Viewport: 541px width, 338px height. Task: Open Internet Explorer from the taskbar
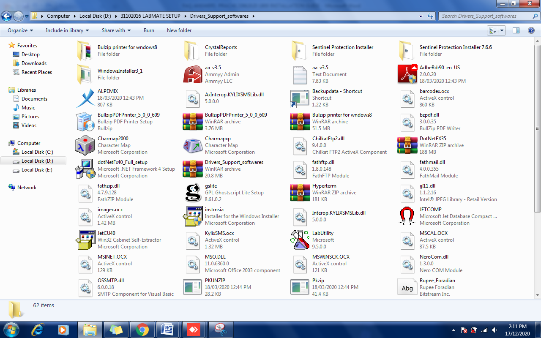(38, 330)
